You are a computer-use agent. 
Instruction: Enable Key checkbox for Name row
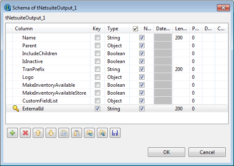tap(97, 37)
